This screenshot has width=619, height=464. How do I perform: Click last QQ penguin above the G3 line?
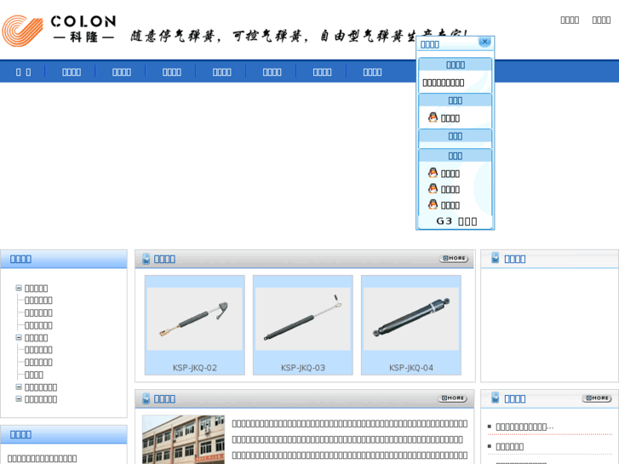click(433, 204)
